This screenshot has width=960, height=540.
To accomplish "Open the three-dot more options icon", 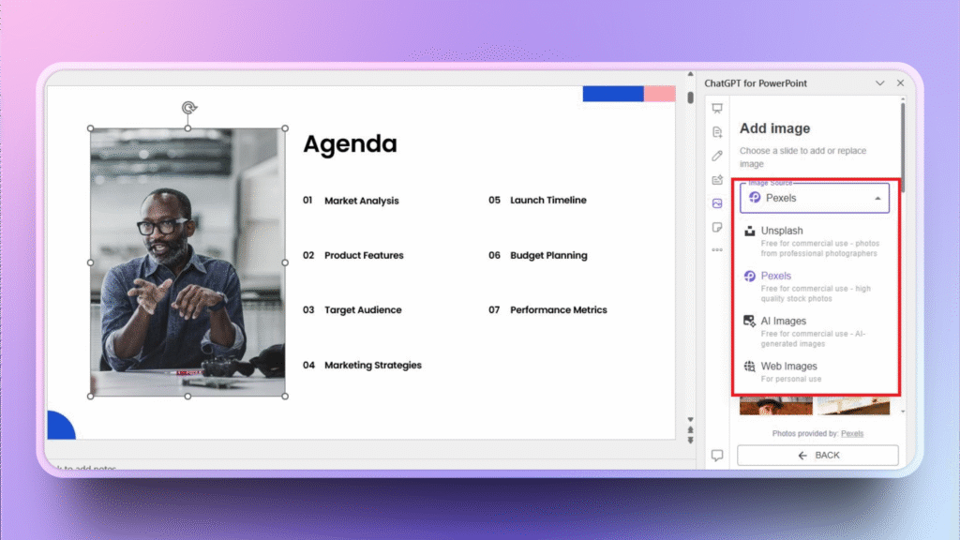I will coord(717,249).
